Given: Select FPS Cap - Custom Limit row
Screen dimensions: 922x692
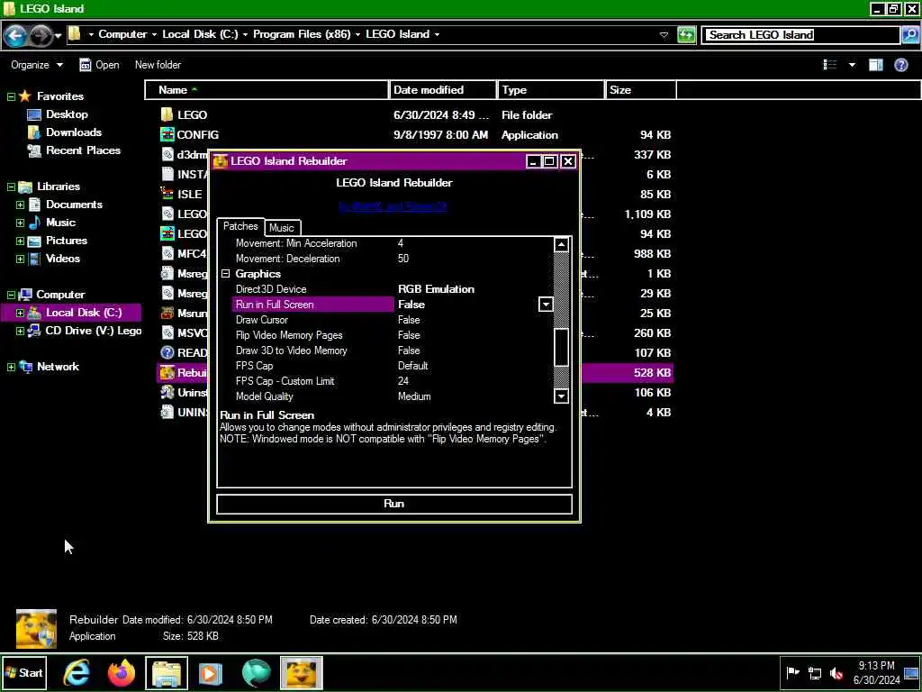Looking at the screenshot, I should tap(384, 381).
